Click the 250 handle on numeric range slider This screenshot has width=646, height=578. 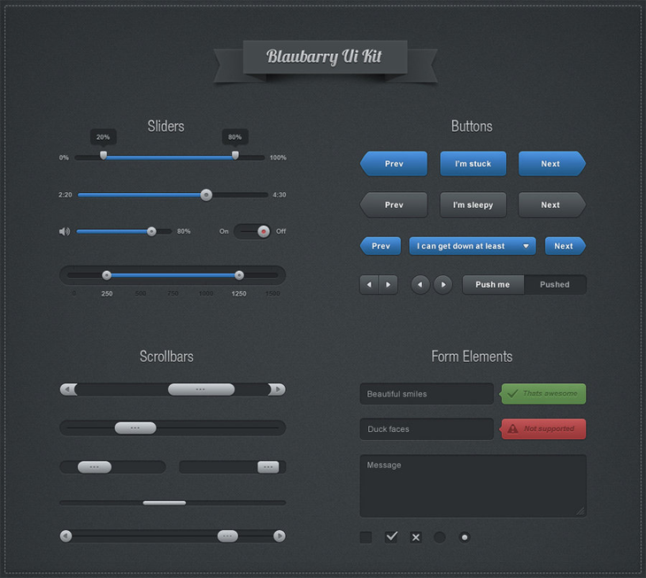(107, 275)
